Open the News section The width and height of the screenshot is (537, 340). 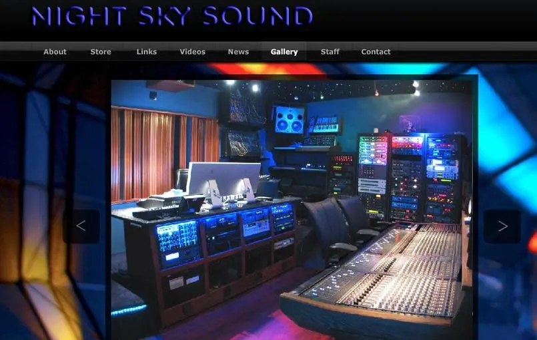pyautogui.click(x=238, y=52)
